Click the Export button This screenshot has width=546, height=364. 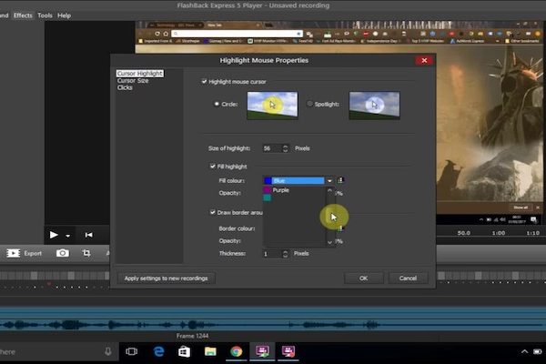tap(24, 253)
